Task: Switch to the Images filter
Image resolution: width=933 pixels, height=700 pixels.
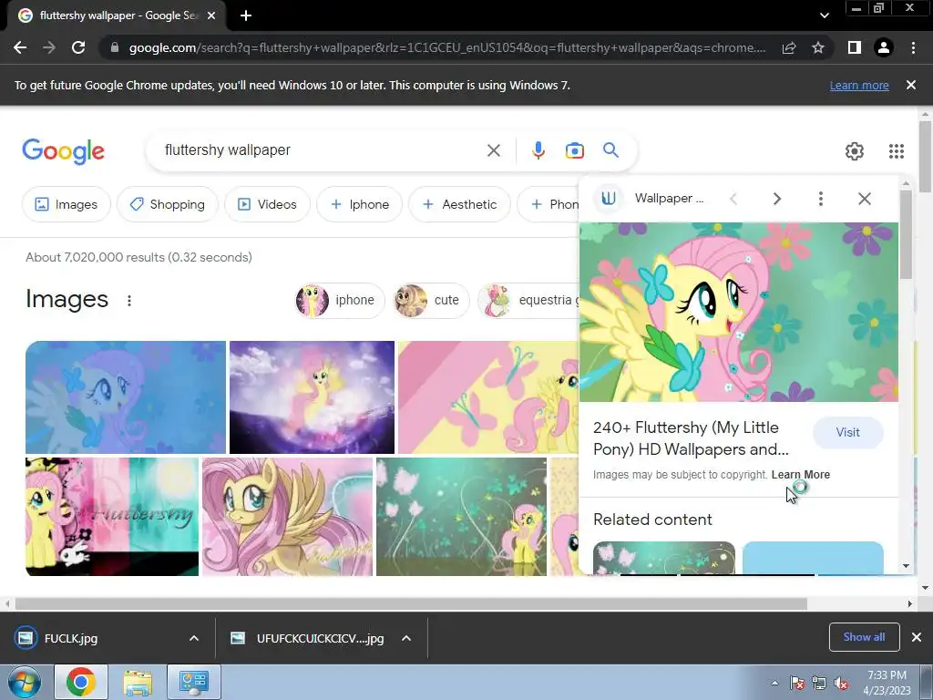Action: tap(66, 204)
